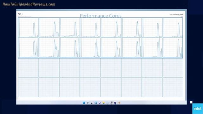Open the Windows Start menu
203x114 pixels.
[84, 103]
